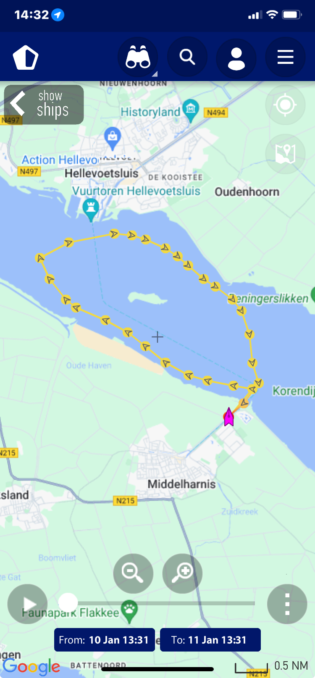Change the To date 11 Jan 13:31
Viewport: 315px width, 678px height.
[x=210, y=640]
